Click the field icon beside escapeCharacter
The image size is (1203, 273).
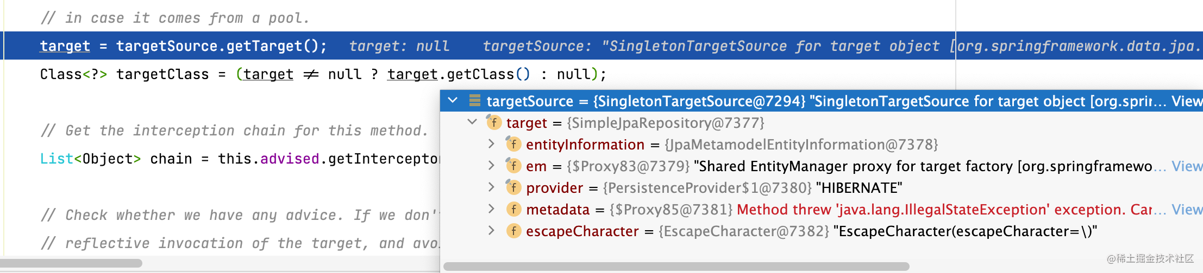coord(513,231)
